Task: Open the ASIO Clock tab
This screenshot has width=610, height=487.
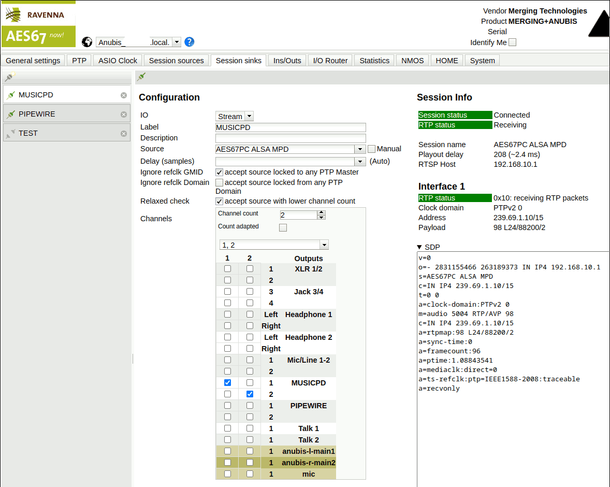Action: (118, 61)
